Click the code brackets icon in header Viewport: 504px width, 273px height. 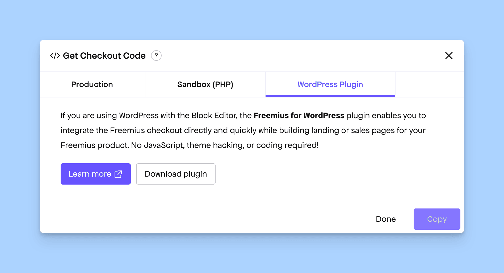click(55, 56)
